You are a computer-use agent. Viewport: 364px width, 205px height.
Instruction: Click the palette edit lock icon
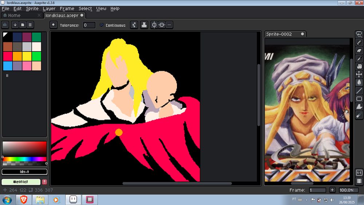[x=5, y=25]
